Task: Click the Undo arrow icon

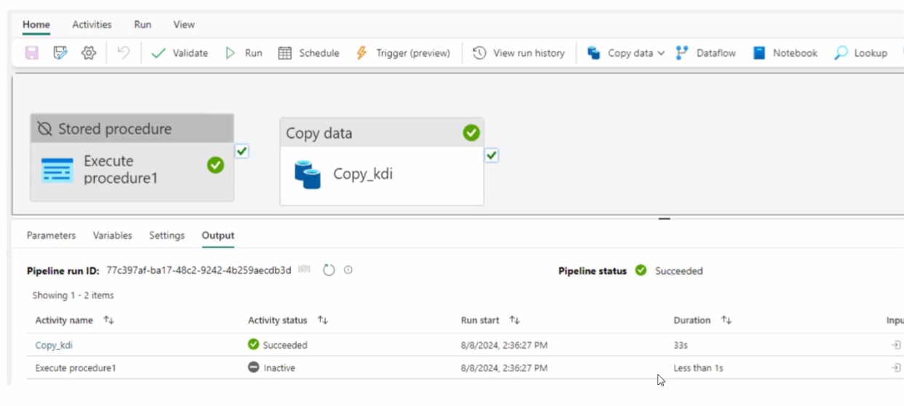Action: click(x=124, y=53)
